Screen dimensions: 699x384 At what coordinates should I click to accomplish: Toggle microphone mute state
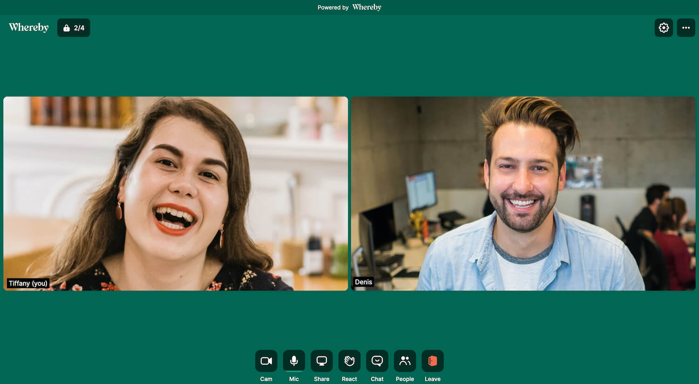point(294,361)
